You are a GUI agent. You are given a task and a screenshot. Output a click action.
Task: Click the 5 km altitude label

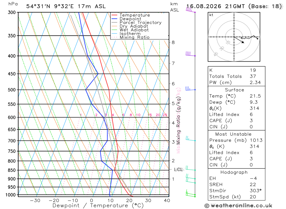[x=173, y=104]
